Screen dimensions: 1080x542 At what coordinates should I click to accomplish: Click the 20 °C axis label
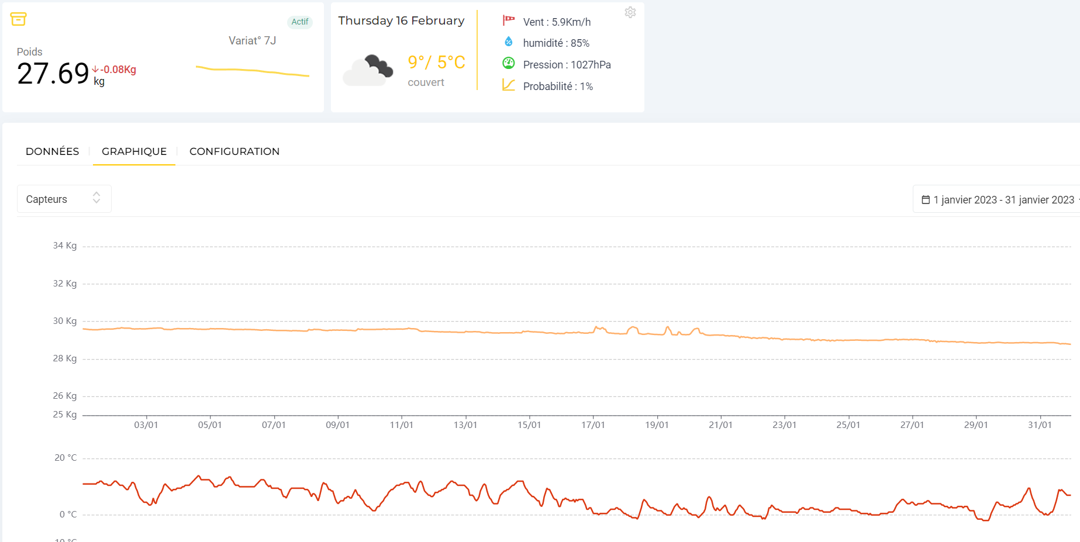[x=65, y=458]
